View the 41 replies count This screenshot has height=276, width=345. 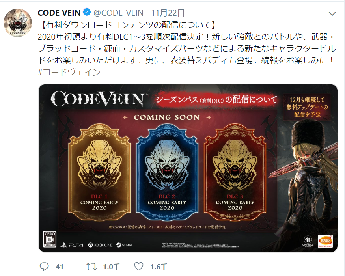pyautogui.click(x=60, y=267)
